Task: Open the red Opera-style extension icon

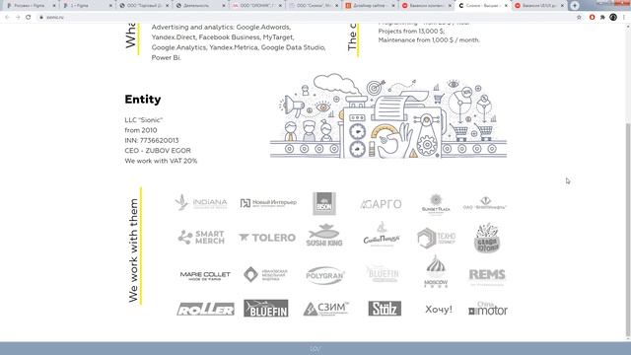Action: [x=592, y=18]
